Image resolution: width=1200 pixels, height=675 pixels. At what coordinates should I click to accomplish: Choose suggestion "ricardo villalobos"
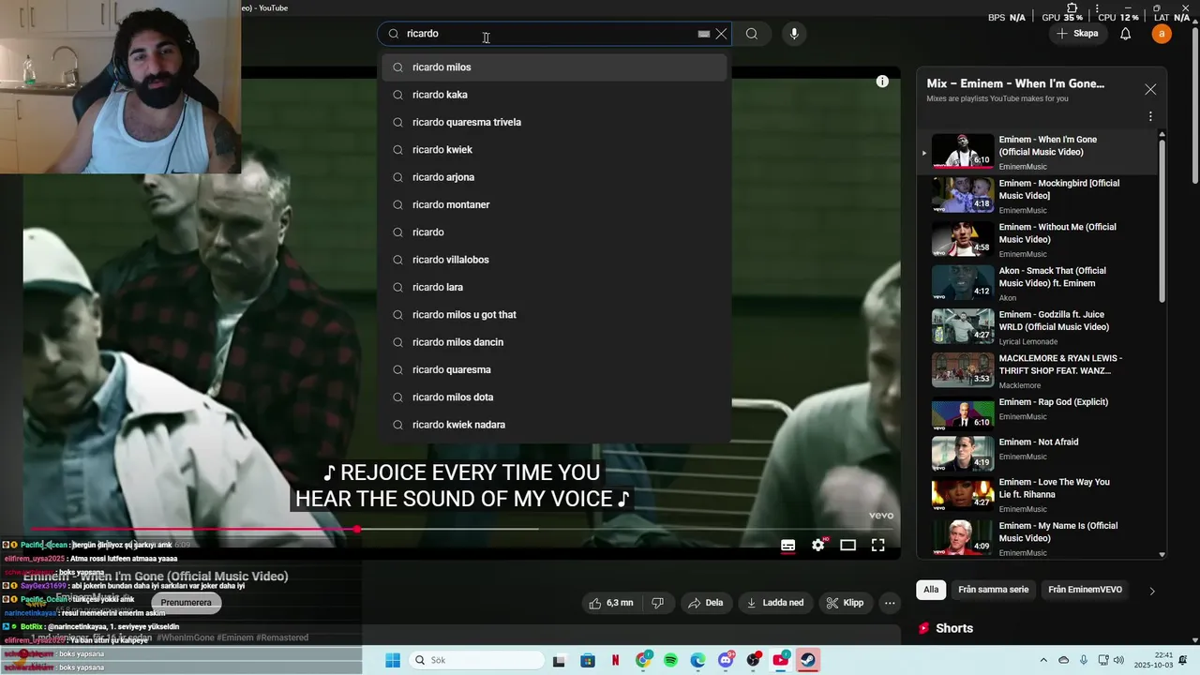click(x=554, y=260)
